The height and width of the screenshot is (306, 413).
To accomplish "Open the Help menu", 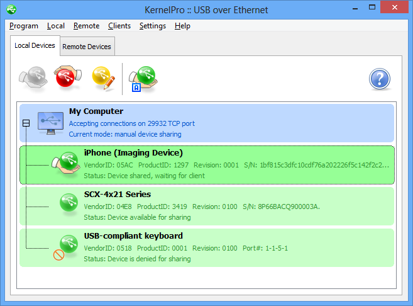I will (x=182, y=26).
